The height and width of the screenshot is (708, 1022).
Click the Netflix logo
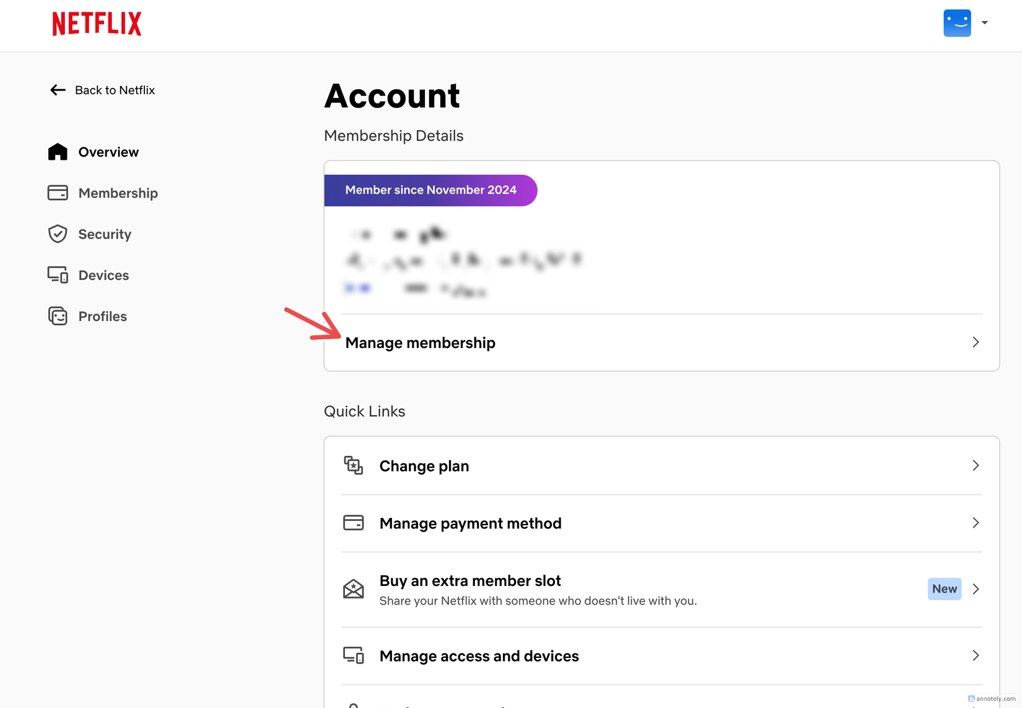[x=96, y=23]
